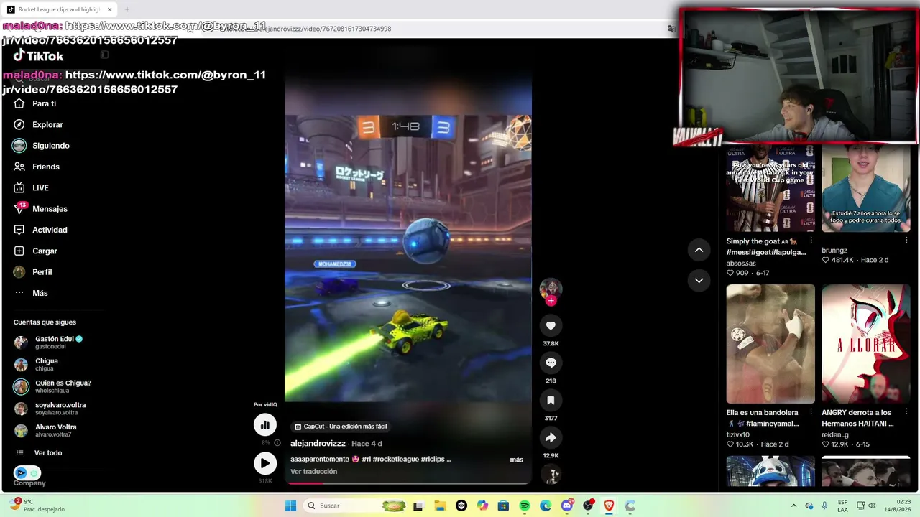Screen dimensions: 920x517
Task: Select the Rocket League clips browser tab
Action: (x=57, y=9)
